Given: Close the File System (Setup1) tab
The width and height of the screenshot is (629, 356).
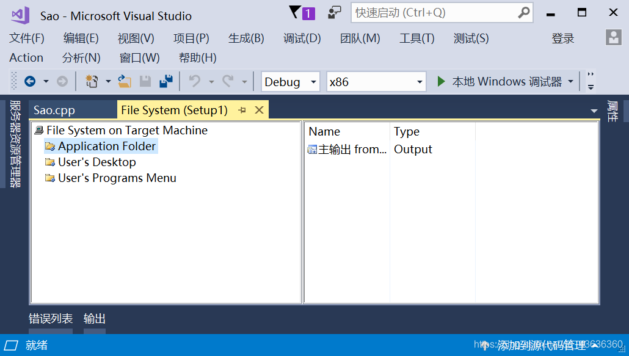Looking at the screenshot, I should [259, 110].
